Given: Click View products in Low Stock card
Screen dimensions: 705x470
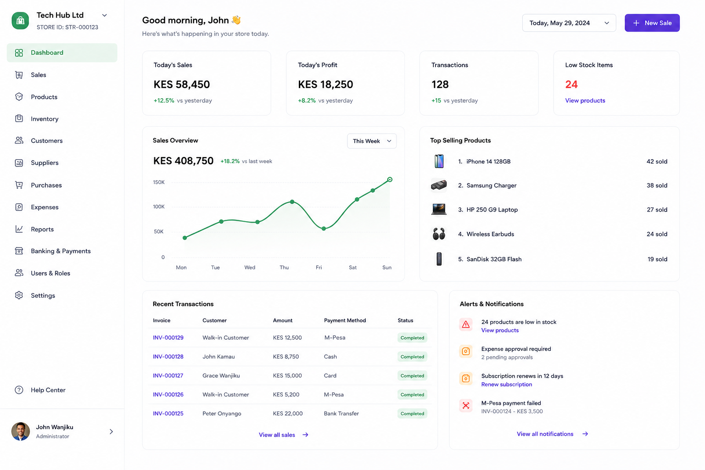Looking at the screenshot, I should tap(585, 101).
